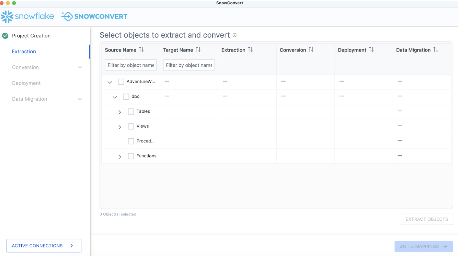Collapse the dbo schema node
Image resolution: width=458 pixels, height=256 pixels.
point(115,97)
